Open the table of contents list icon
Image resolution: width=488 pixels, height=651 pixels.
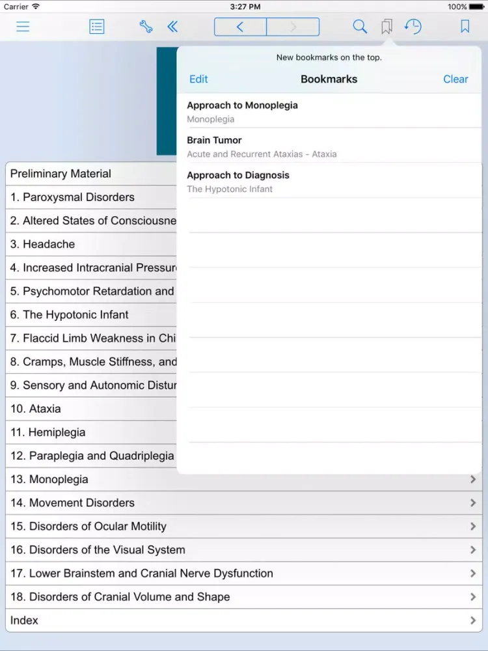(x=97, y=27)
